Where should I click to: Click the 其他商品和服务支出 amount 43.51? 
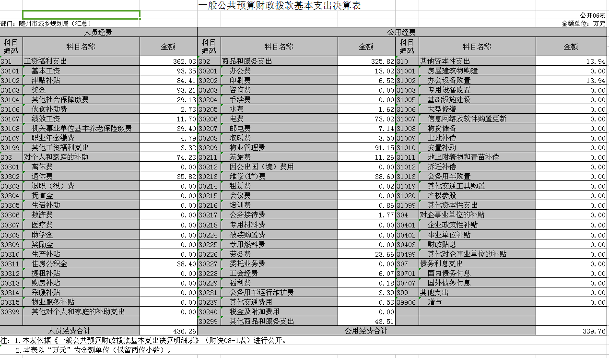pos(366,322)
